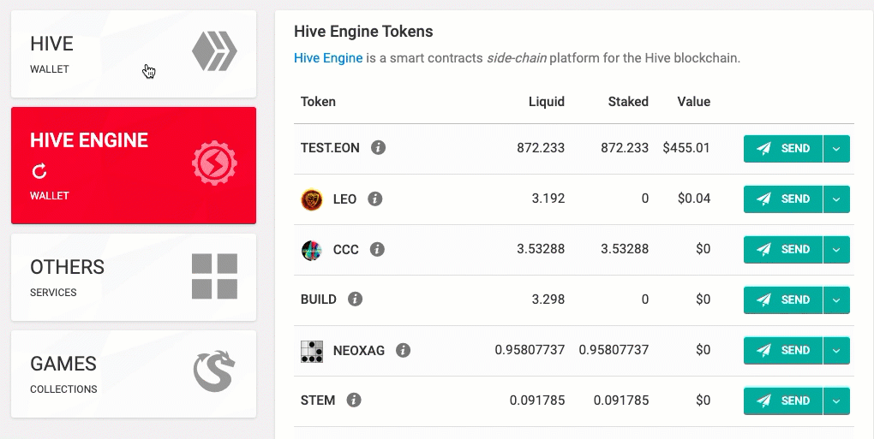Expand more actions for BUILD
The image size is (874, 439).
(x=836, y=300)
